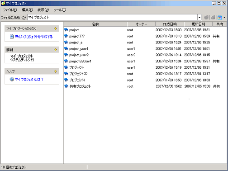
Task: Maximize the マイ プロジェクト window
Action: pyautogui.click(x=219, y=3)
